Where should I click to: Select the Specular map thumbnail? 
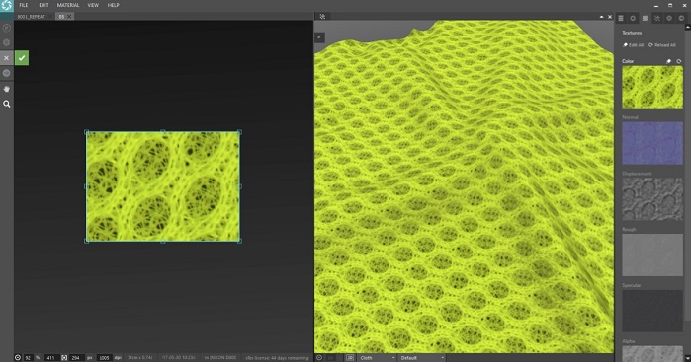[652, 311]
